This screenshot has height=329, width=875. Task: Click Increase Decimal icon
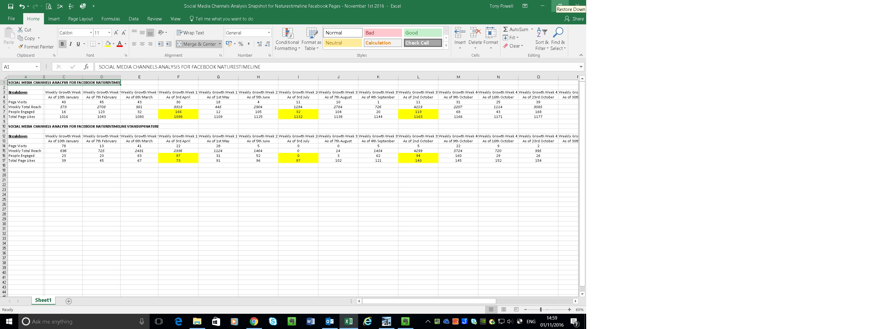[260, 44]
